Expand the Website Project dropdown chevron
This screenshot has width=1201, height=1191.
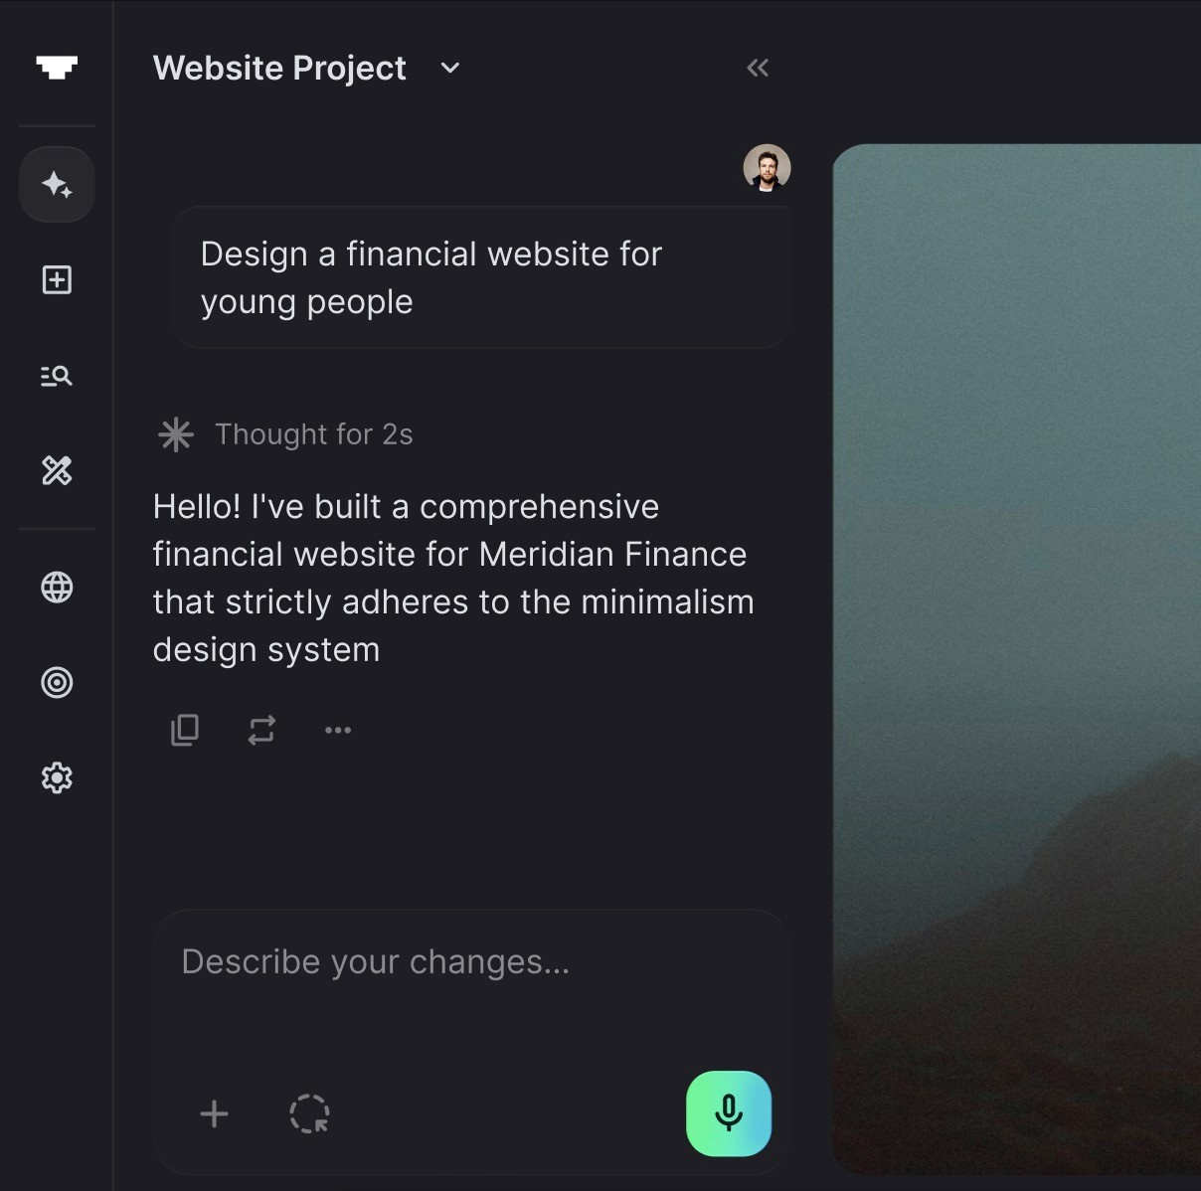(x=450, y=68)
